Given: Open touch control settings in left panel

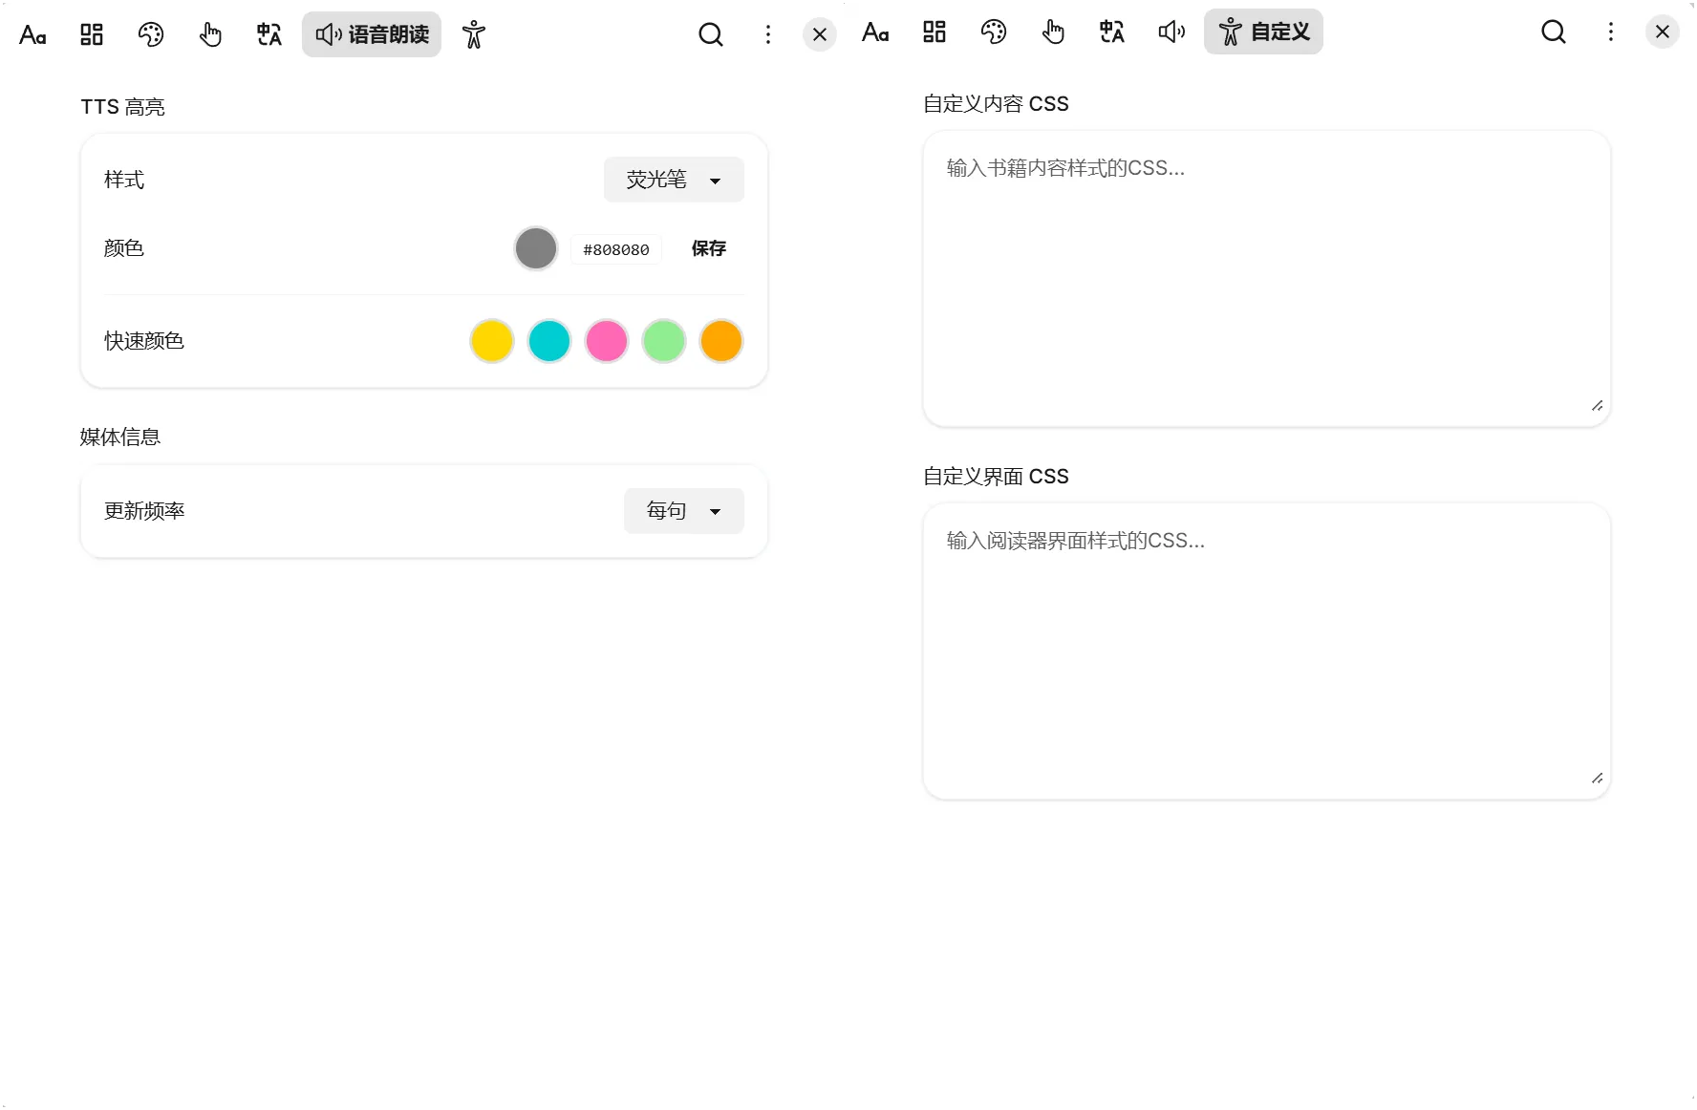Looking at the screenshot, I should click(210, 35).
